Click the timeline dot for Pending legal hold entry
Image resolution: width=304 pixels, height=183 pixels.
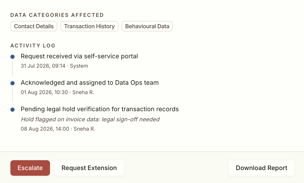(x=12, y=110)
